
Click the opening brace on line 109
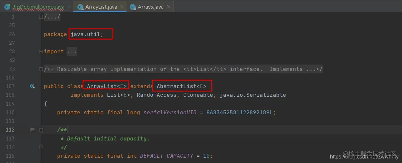pyautogui.click(x=45, y=104)
